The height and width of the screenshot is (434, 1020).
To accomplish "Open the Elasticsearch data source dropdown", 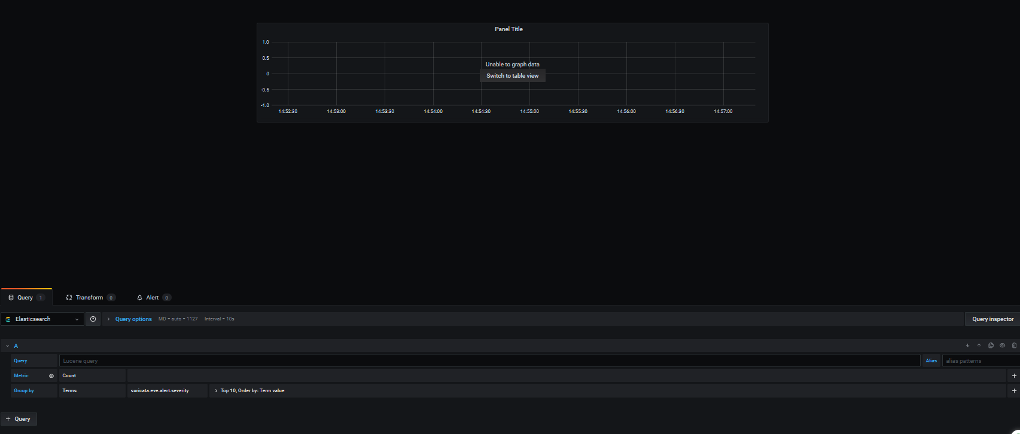I will click(42, 319).
